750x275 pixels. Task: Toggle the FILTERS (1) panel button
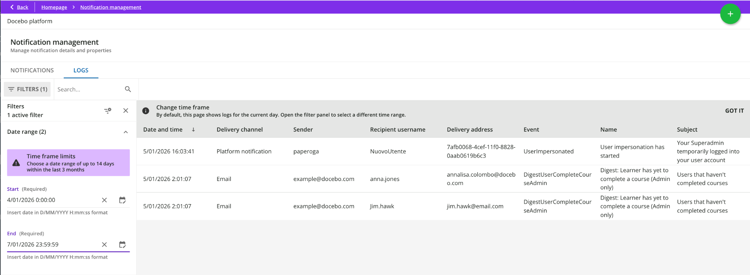click(x=27, y=89)
